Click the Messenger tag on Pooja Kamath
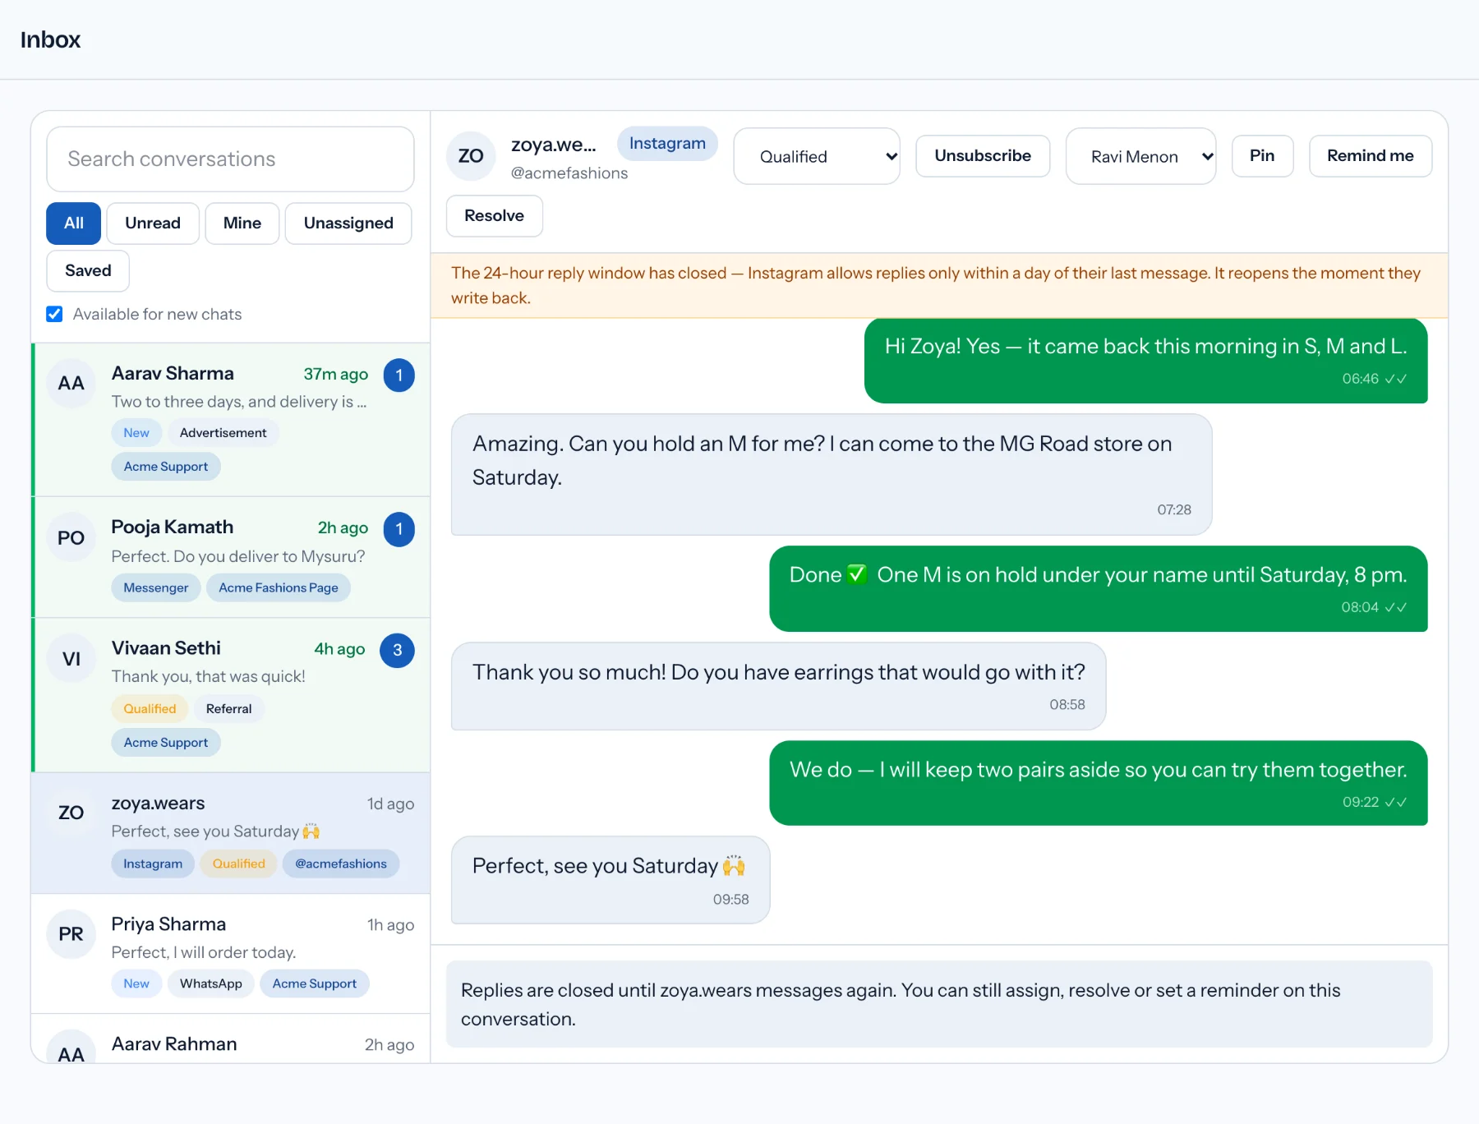 pos(156,588)
